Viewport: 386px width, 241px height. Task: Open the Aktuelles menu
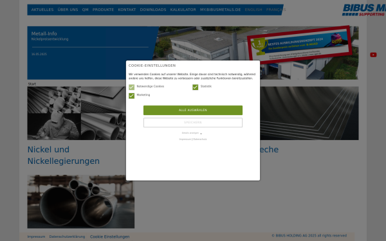click(x=42, y=10)
